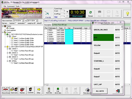Click Edit heat data icon

point(49,91)
